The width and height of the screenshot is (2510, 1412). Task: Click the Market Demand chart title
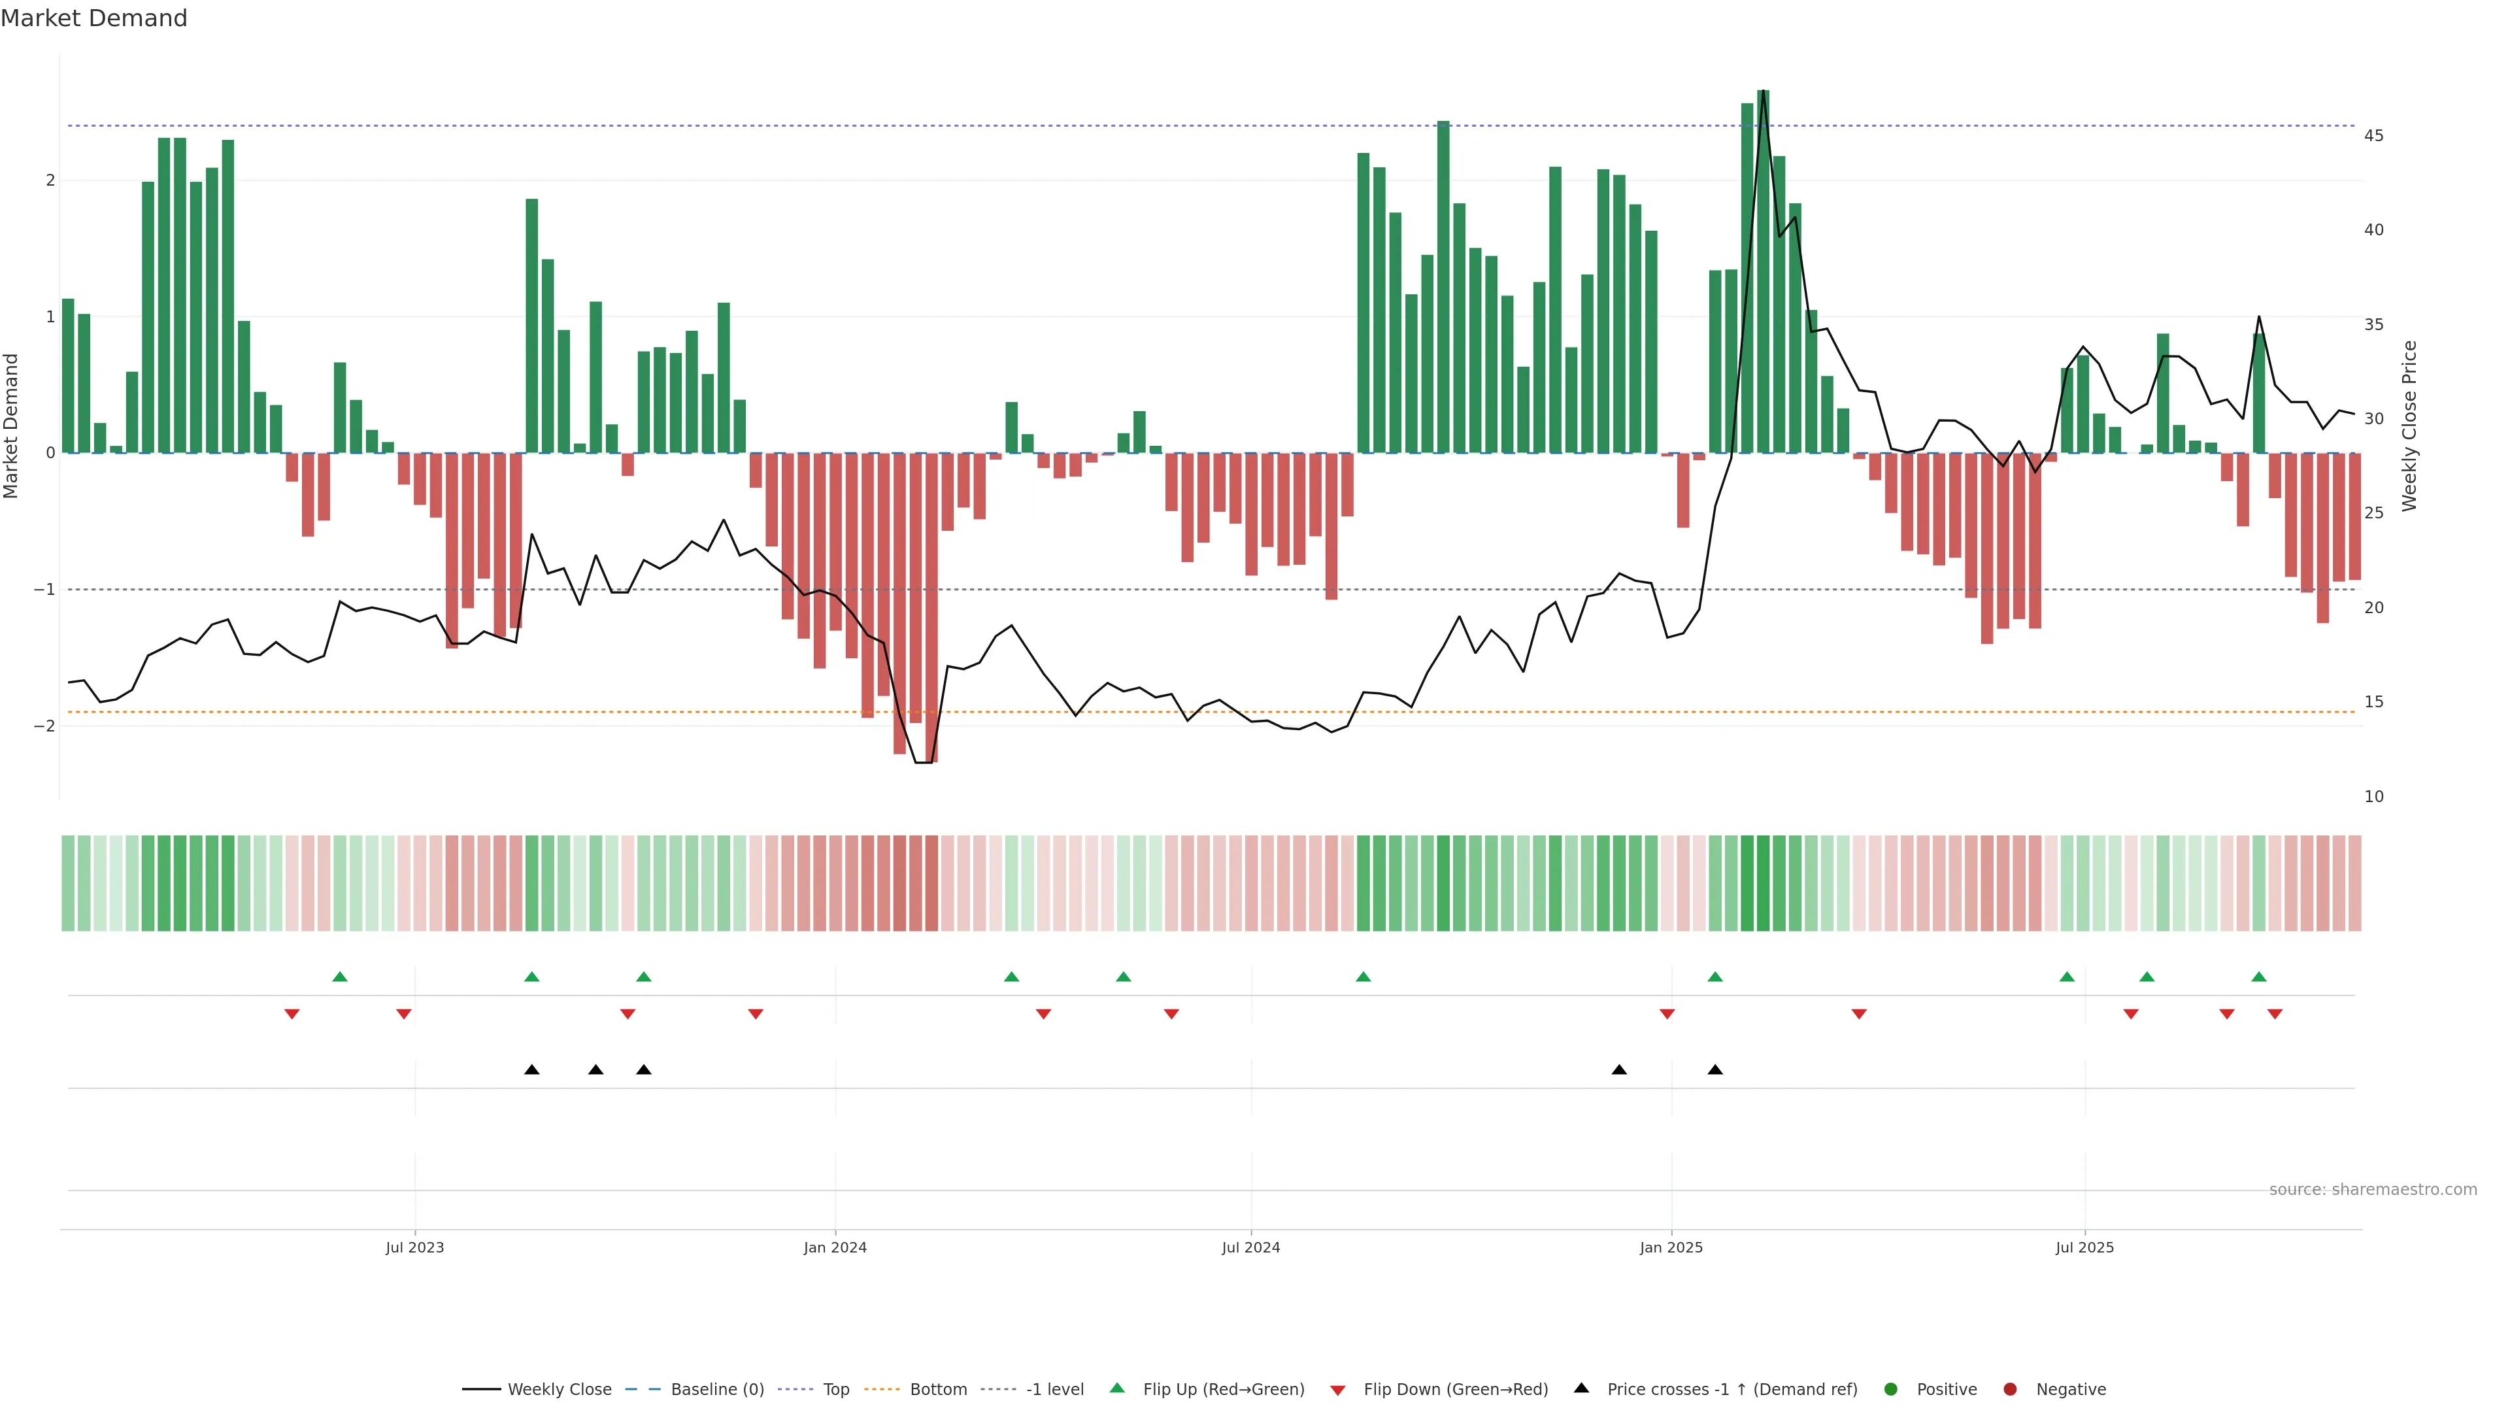click(x=93, y=18)
